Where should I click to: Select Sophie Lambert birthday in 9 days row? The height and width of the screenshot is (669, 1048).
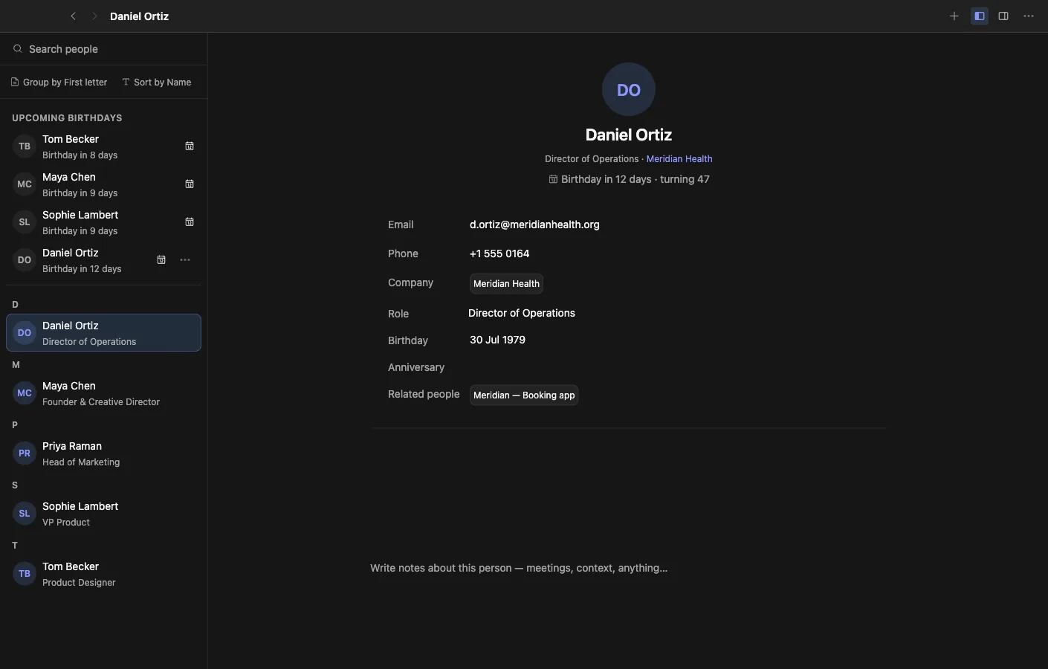point(103,222)
